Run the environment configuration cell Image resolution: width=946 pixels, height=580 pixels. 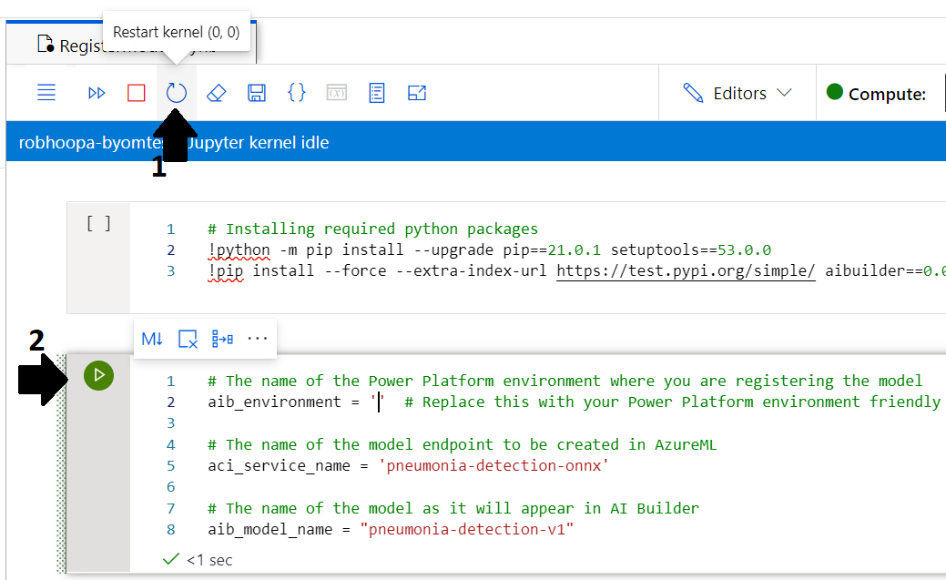(x=98, y=375)
